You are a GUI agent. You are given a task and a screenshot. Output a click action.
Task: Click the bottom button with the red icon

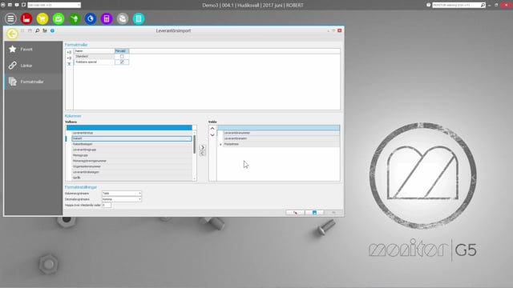(x=295, y=213)
